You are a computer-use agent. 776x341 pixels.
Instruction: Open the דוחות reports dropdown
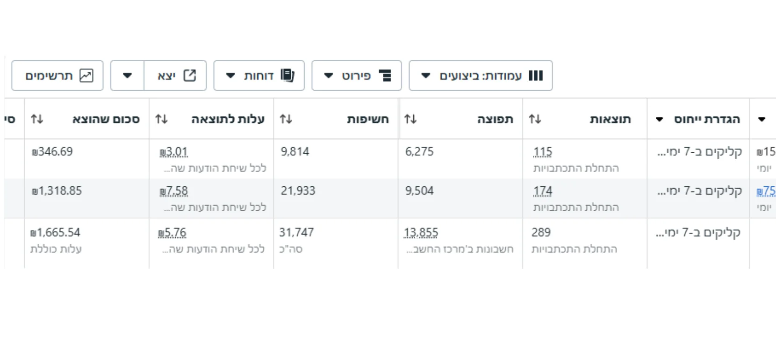(x=259, y=75)
